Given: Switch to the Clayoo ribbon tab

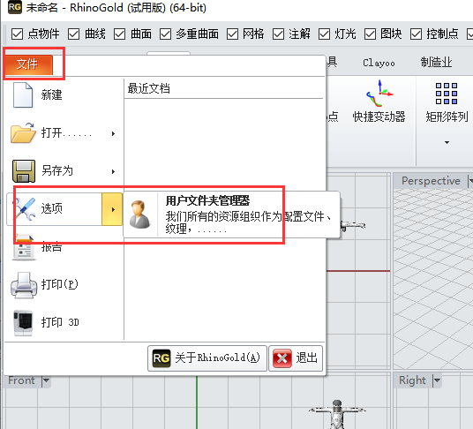Looking at the screenshot, I should [379, 63].
